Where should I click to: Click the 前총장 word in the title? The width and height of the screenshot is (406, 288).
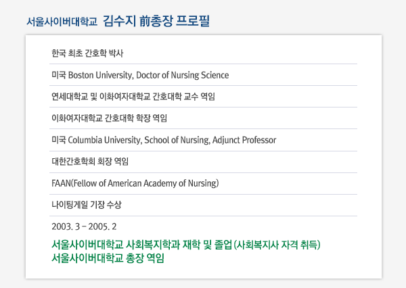(x=156, y=21)
